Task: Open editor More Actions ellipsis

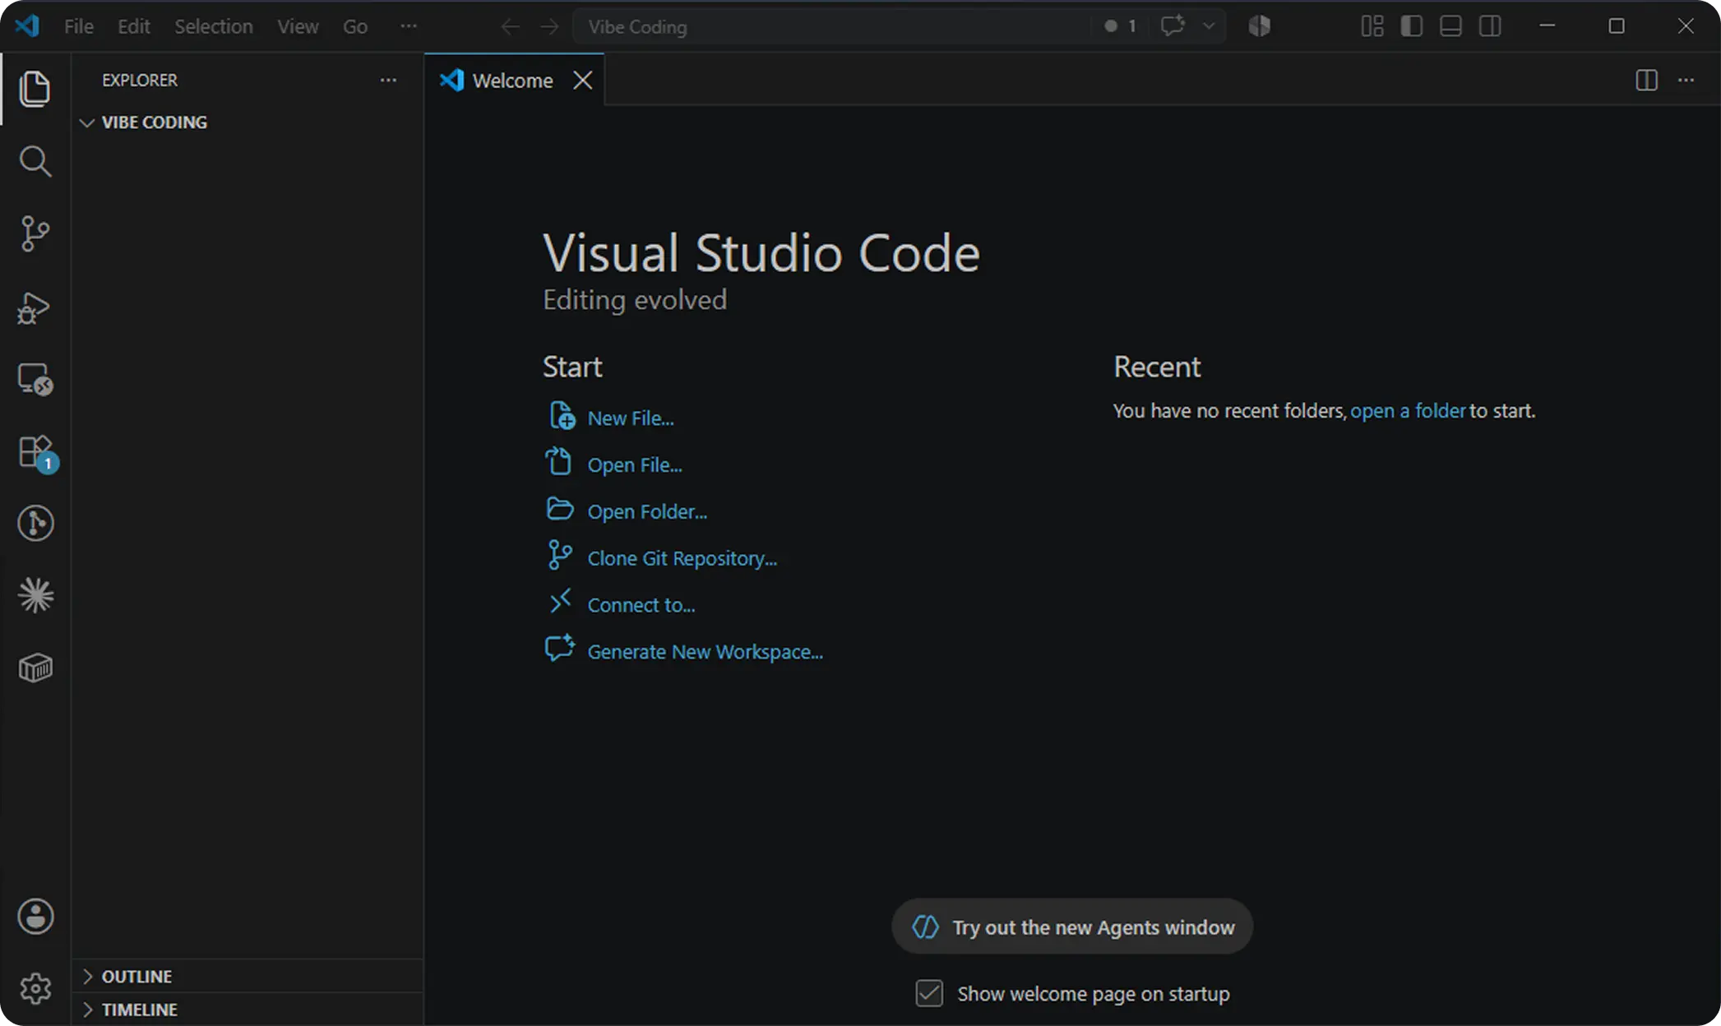Action: coord(1686,80)
